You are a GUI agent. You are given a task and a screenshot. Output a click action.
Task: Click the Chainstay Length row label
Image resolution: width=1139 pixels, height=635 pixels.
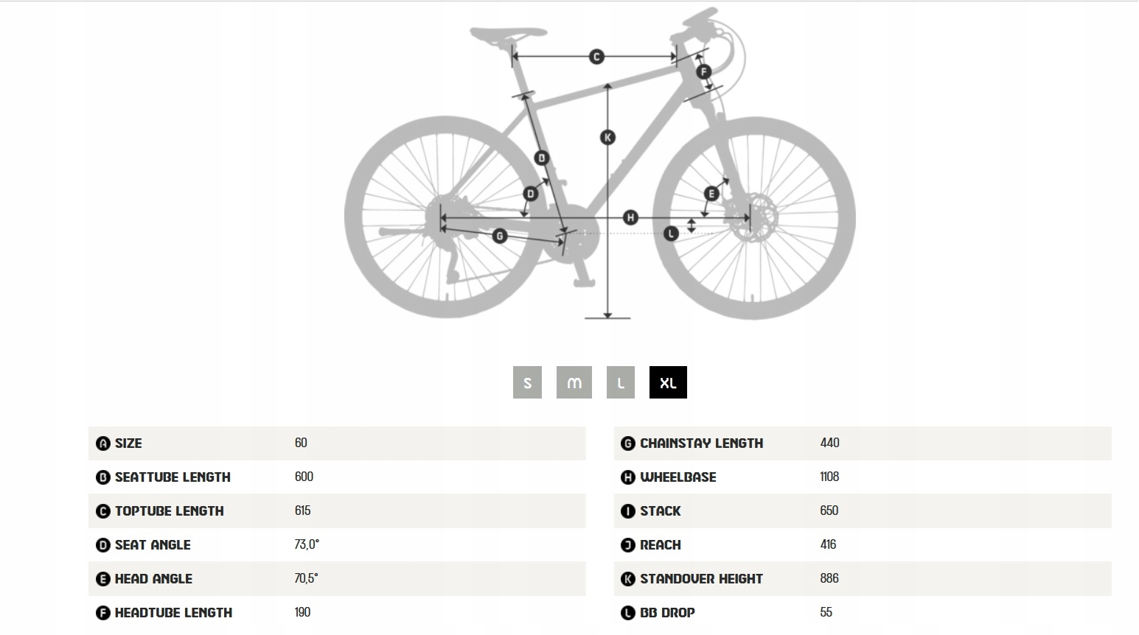(701, 443)
